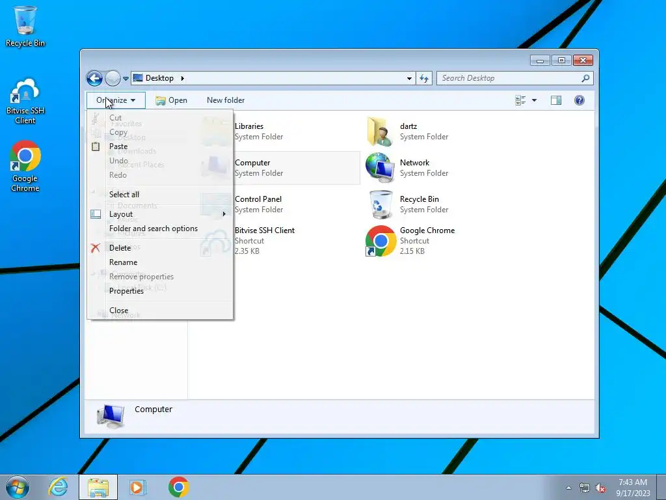Click Recycle Bin on the desktop
Viewport: 666px width, 500px height.
pyautogui.click(x=25, y=26)
